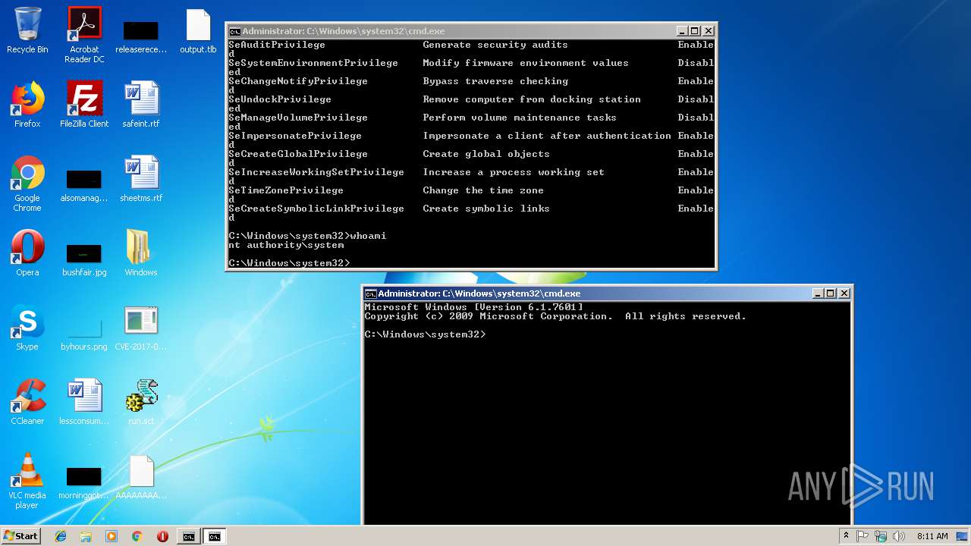
Task: Click the SeDebug-free SeUndockPrivilege line
Action: coord(471,99)
